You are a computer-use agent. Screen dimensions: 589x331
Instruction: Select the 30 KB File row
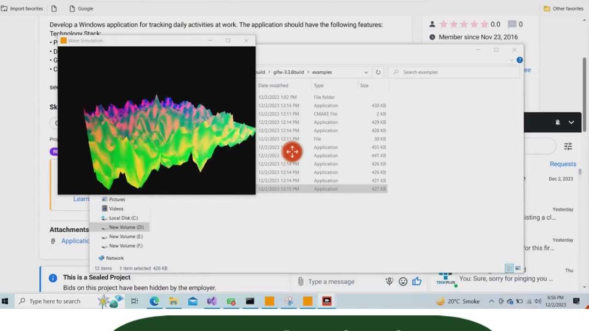tap(321, 139)
